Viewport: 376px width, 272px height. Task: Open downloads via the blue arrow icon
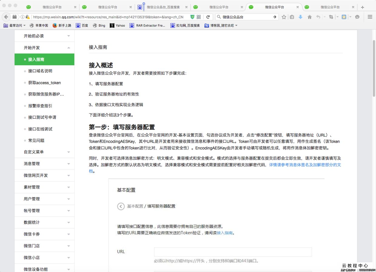point(300,17)
